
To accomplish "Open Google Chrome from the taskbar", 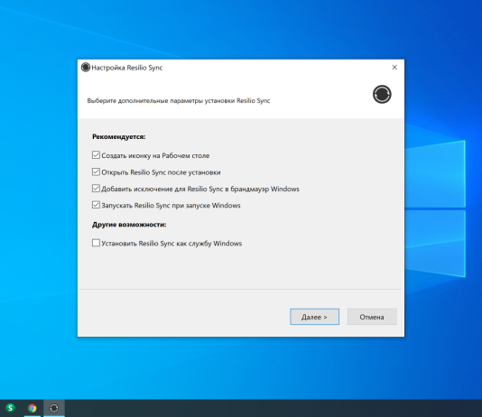I will pyautogui.click(x=32, y=408).
